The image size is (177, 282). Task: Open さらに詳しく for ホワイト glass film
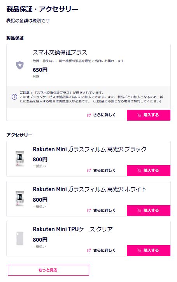[101, 210]
